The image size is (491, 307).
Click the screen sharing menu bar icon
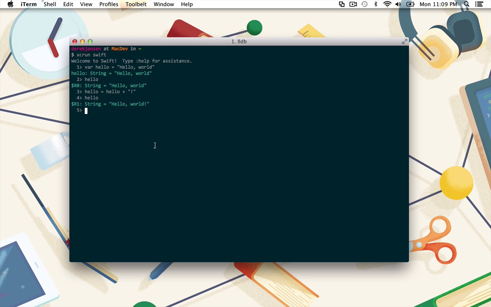342,4
